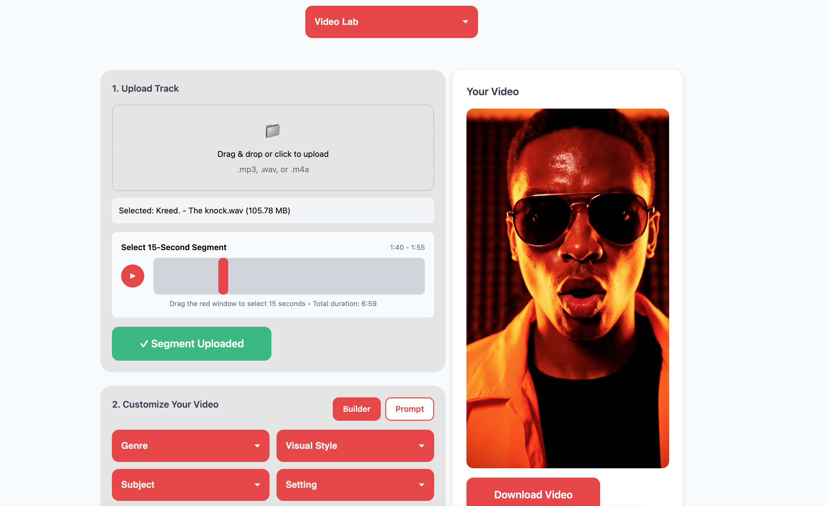Switch to Builder mode
Image resolution: width=828 pixels, height=506 pixels.
click(356, 409)
